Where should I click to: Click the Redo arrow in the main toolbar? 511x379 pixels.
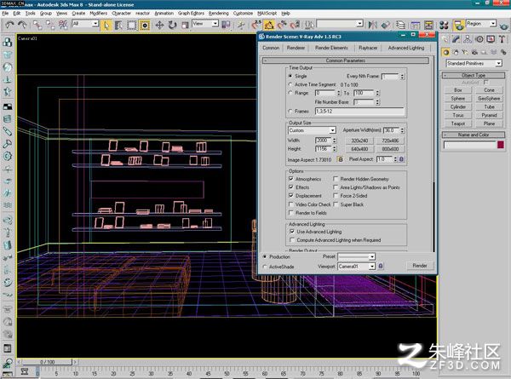coord(22,25)
